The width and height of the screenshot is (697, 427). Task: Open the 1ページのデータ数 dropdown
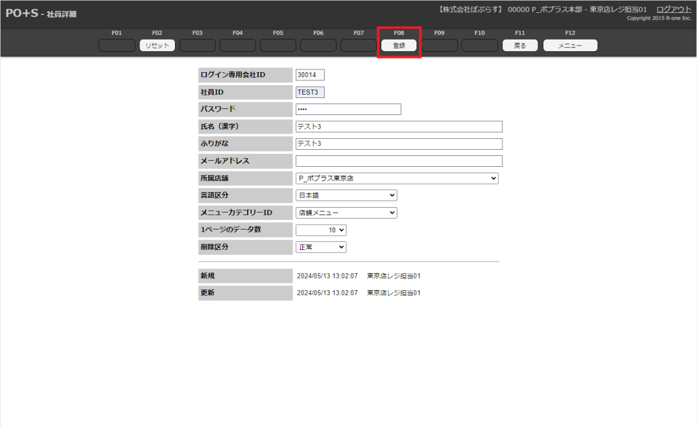pyautogui.click(x=321, y=230)
